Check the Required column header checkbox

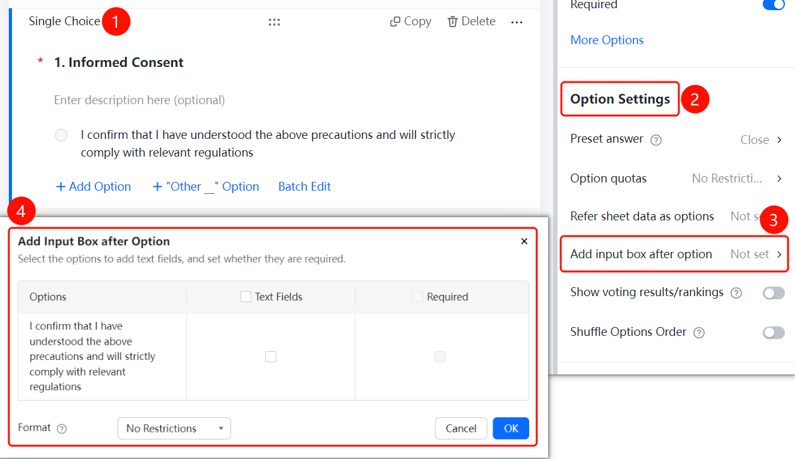tap(418, 297)
